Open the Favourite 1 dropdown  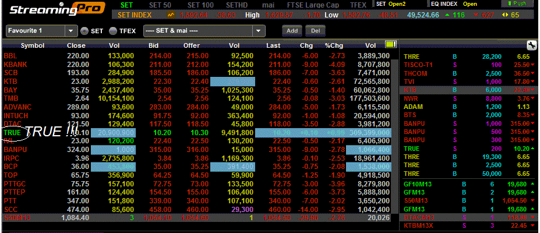(x=70, y=31)
